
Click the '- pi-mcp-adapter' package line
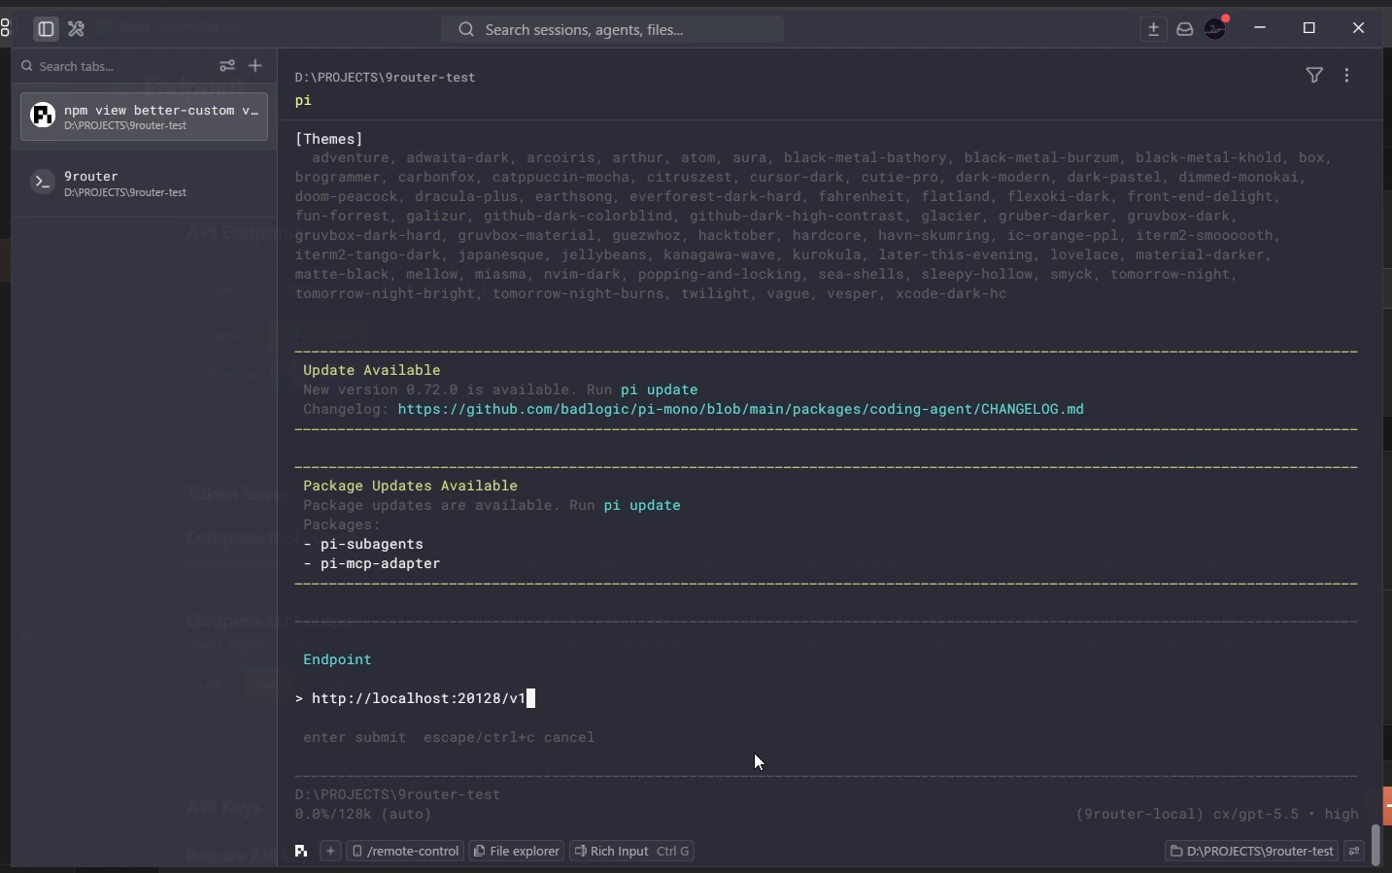pos(372,564)
